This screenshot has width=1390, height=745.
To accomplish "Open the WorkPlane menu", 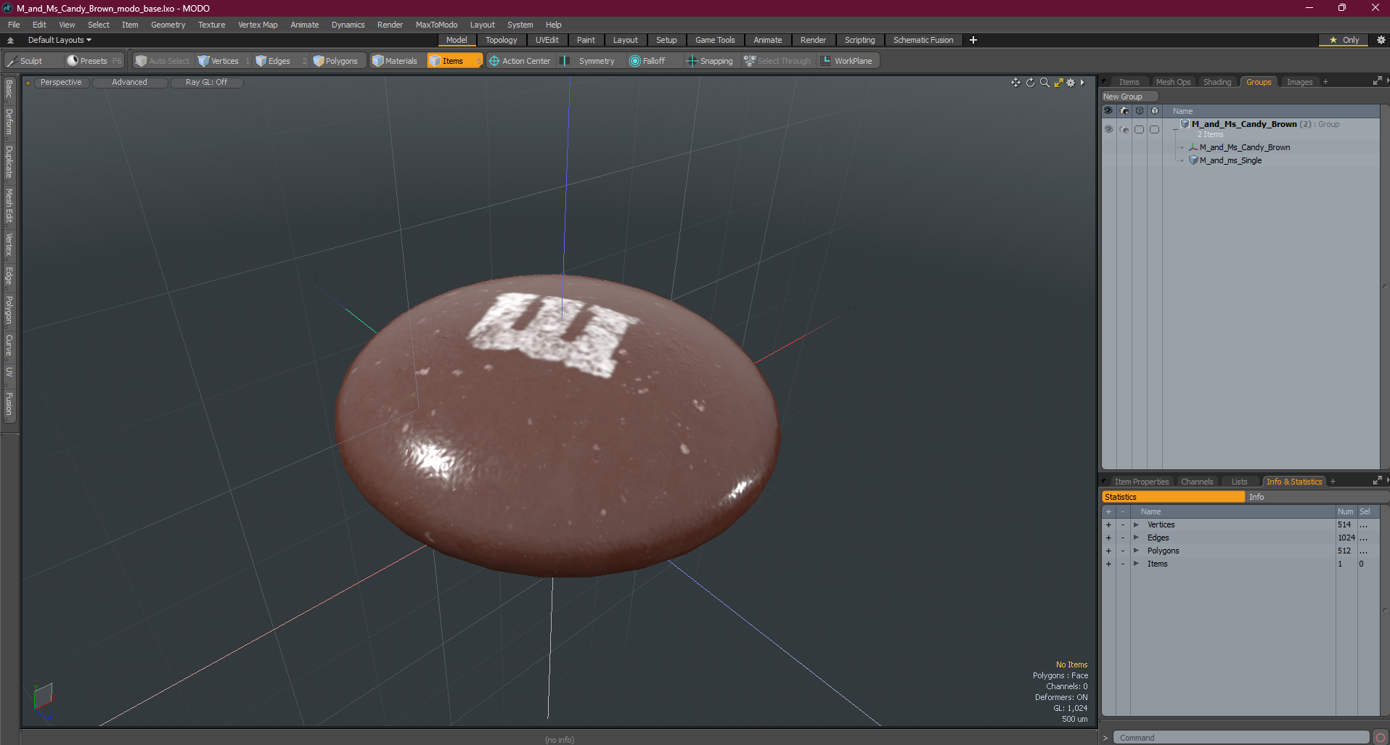I will (x=848, y=61).
